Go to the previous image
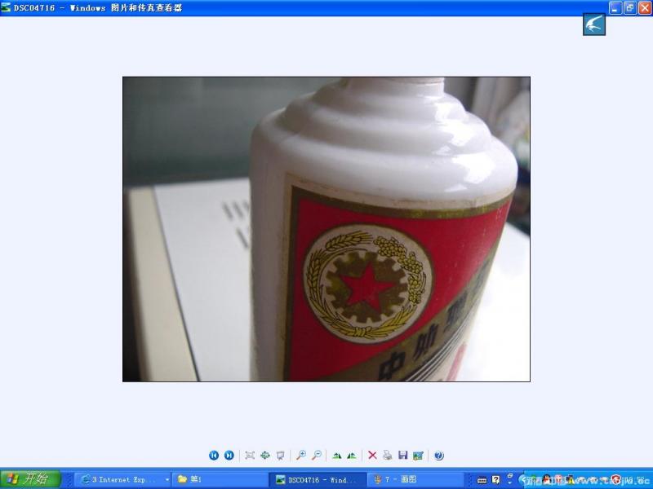The height and width of the screenshot is (489, 653). [214, 456]
